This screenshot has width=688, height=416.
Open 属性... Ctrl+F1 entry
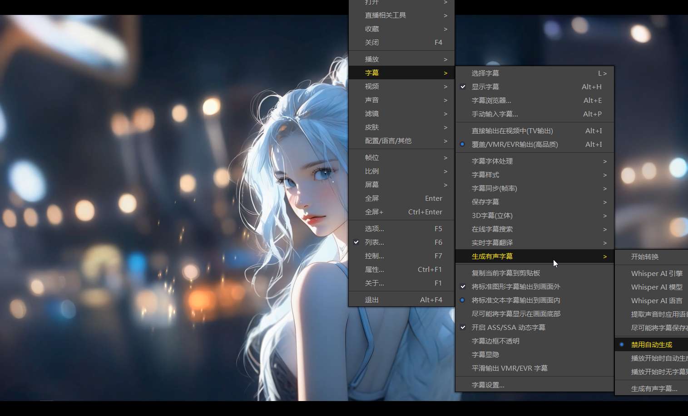[401, 269]
